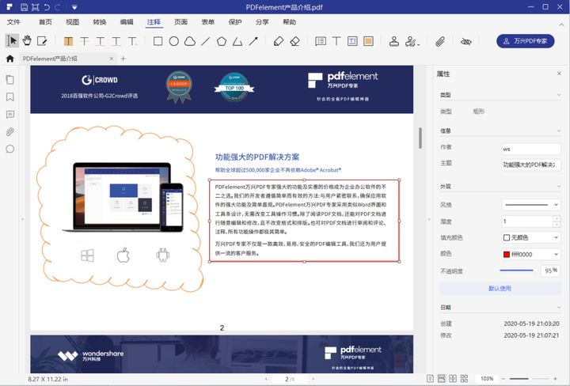Screen dimensions: 570x386
Task: Adjust the opacity slider
Action: pos(516,271)
